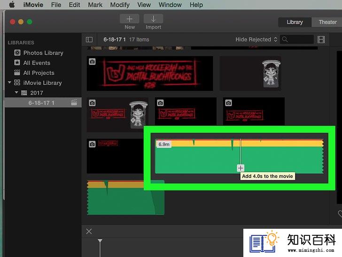
Task: Collapse the 2017 disclosure triangle
Action: pyautogui.click(x=16, y=92)
